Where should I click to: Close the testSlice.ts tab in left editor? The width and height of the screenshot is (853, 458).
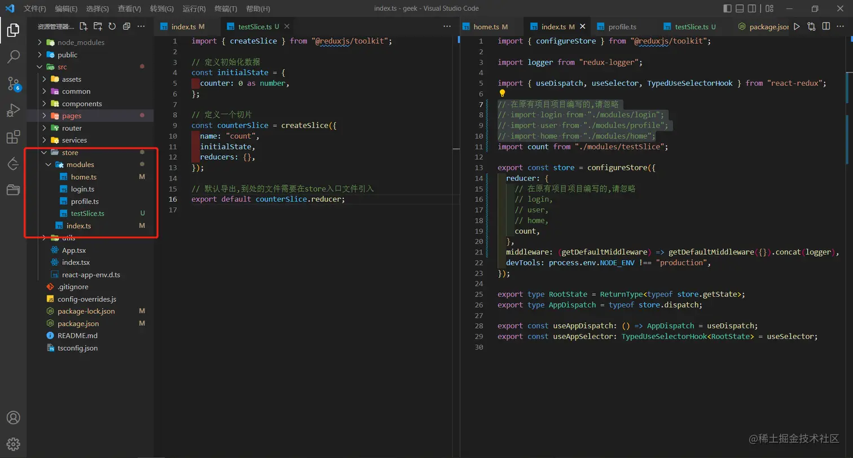click(287, 27)
